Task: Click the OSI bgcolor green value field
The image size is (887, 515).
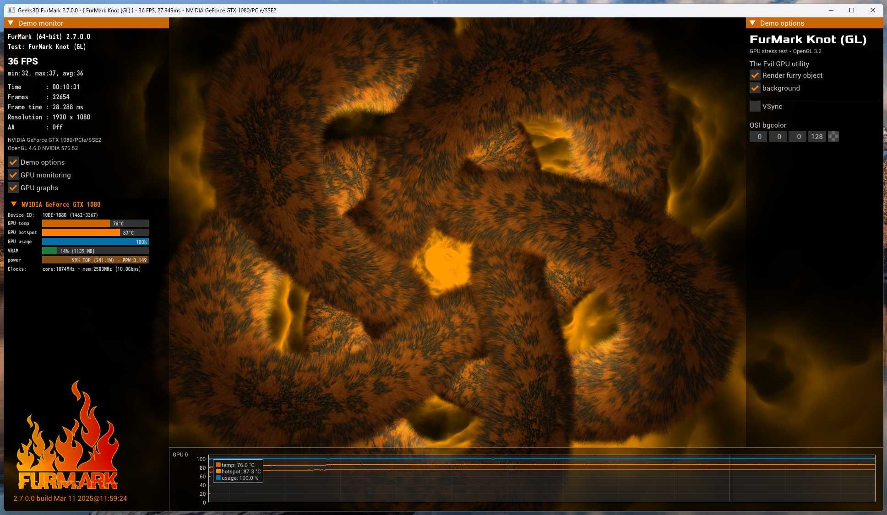Action: pyautogui.click(x=778, y=136)
